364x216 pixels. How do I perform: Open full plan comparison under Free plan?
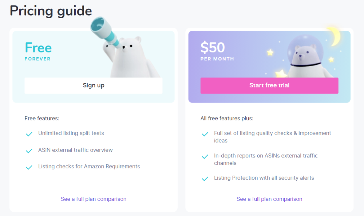94,199
